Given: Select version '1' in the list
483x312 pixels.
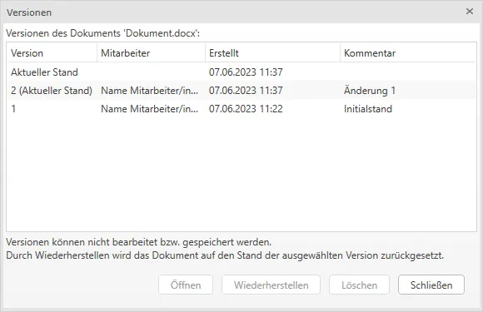Looking at the screenshot, I should coord(242,109).
